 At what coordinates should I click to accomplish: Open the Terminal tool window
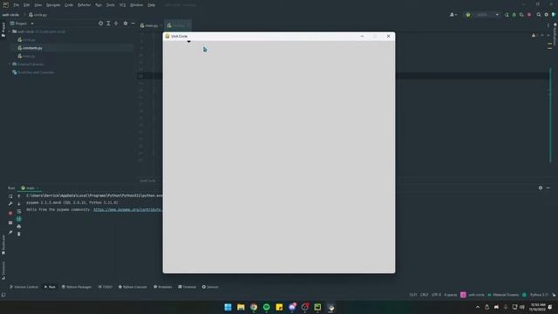coord(187,287)
